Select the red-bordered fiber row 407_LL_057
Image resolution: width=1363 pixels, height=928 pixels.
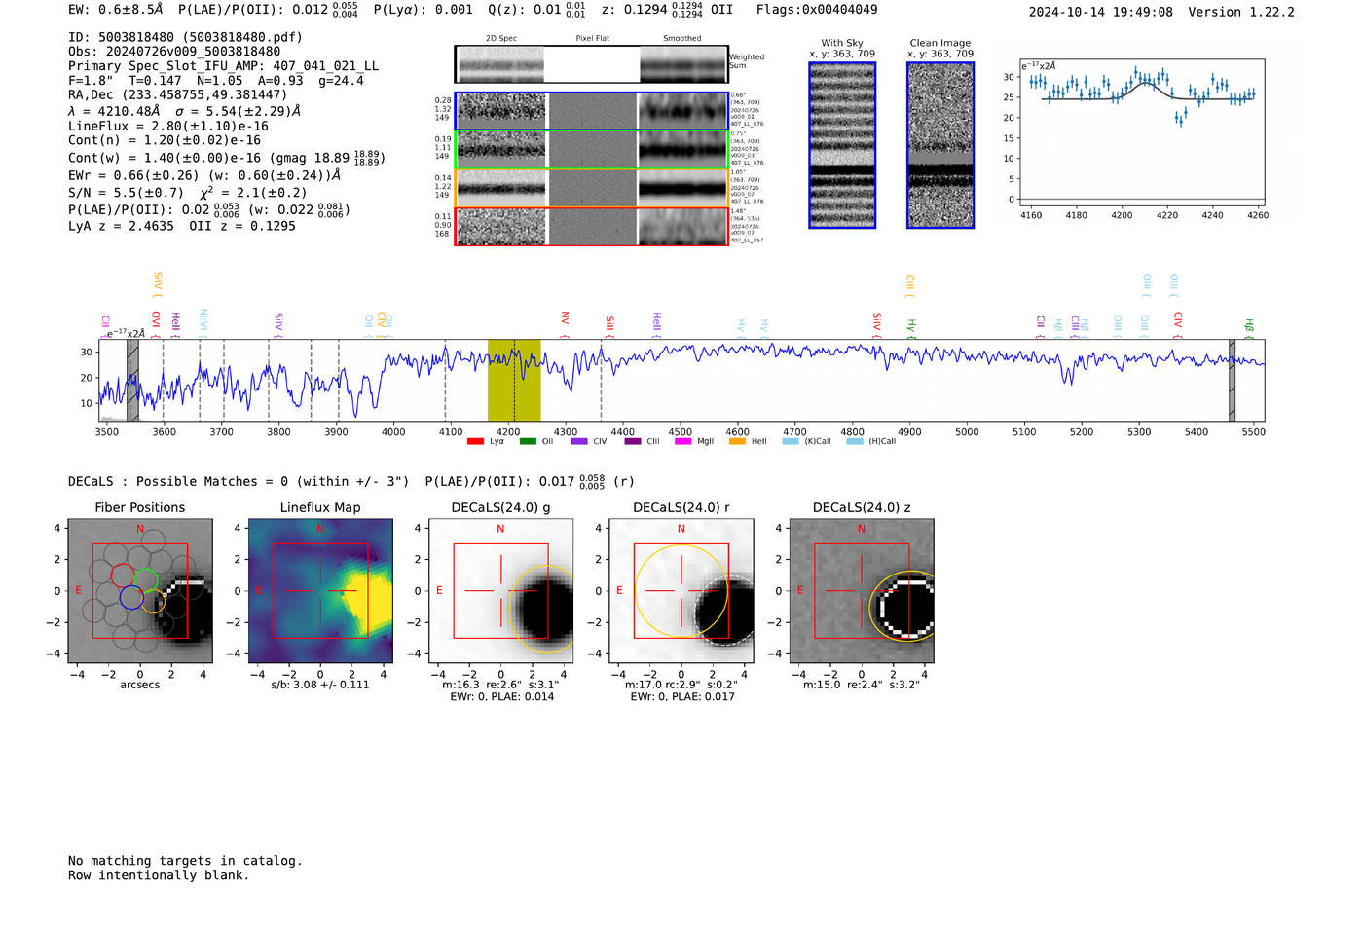pyautogui.click(x=591, y=226)
